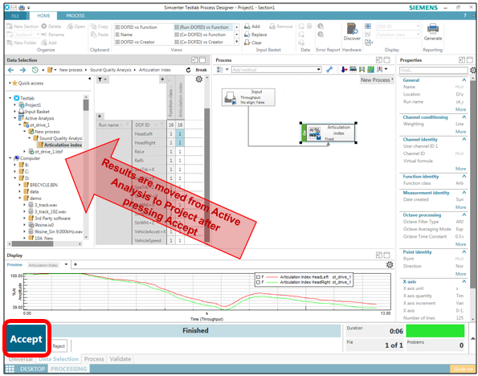
Task: Click the Guide me button
Action: point(463,369)
